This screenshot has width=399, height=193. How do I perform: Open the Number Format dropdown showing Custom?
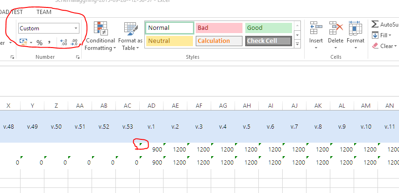[x=76, y=28]
